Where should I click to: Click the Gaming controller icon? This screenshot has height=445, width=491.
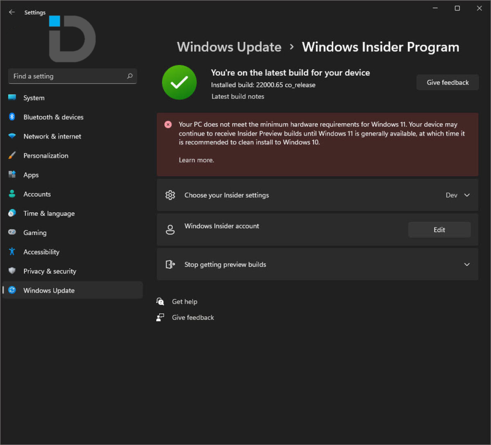pyautogui.click(x=12, y=232)
